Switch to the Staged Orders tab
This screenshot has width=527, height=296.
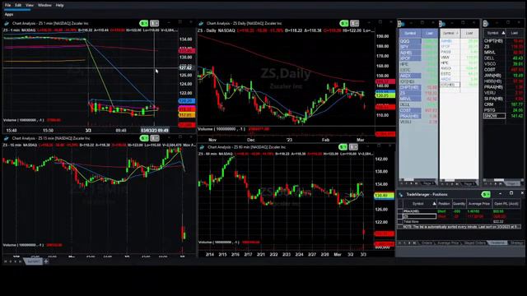475,243
